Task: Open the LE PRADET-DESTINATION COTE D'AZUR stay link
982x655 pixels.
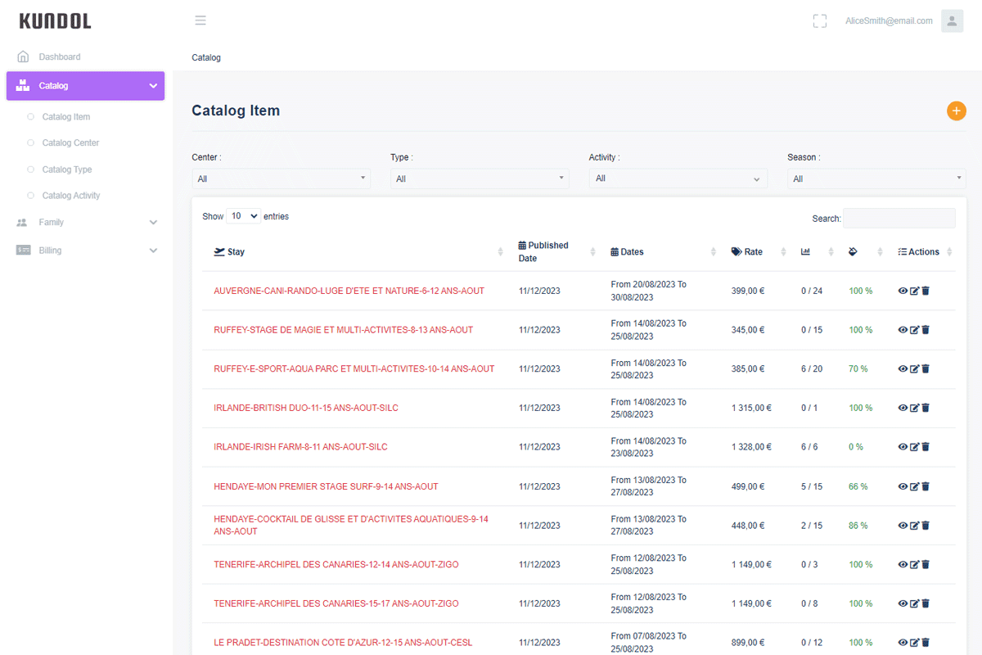Action: [x=343, y=643]
